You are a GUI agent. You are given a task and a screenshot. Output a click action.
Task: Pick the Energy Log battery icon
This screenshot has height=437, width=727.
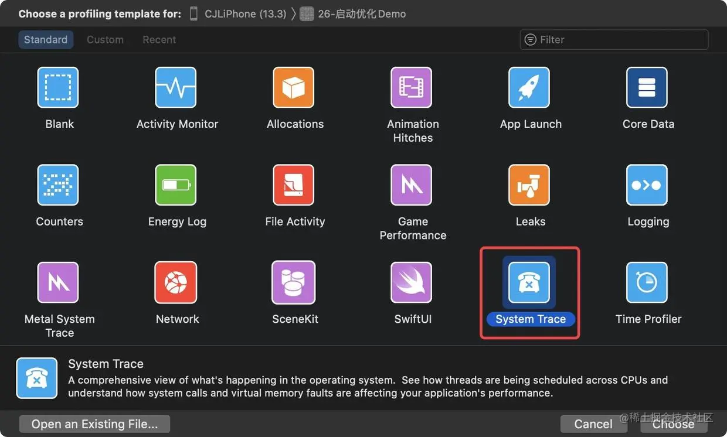click(175, 185)
